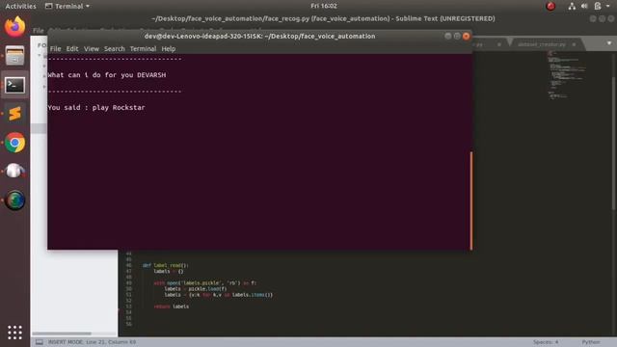The width and height of the screenshot is (617, 347).
Task: Open the terminal Edit menu
Action: [72, 49]
